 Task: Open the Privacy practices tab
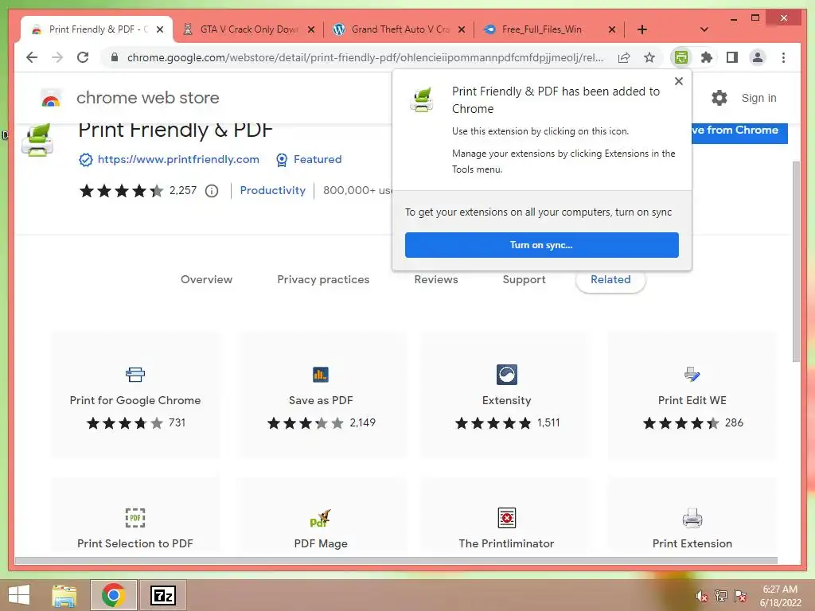pos(323,279)
